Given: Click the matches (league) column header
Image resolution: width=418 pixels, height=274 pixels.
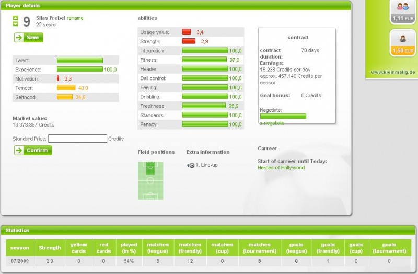Looking at the screenshot, I should coord(158,248).
